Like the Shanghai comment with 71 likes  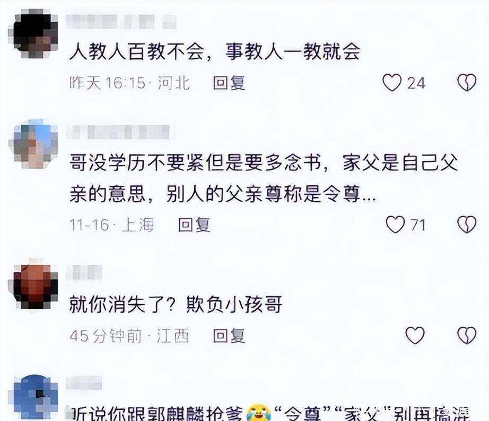tap(395, 225)
